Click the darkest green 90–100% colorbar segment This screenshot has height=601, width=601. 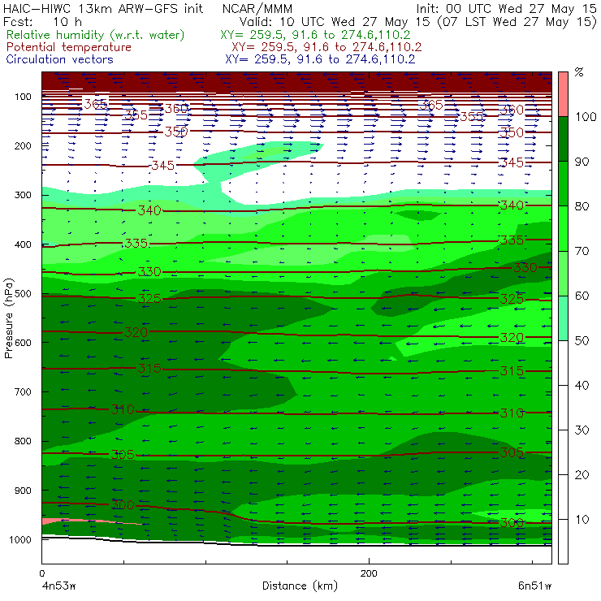pos(563,139)
